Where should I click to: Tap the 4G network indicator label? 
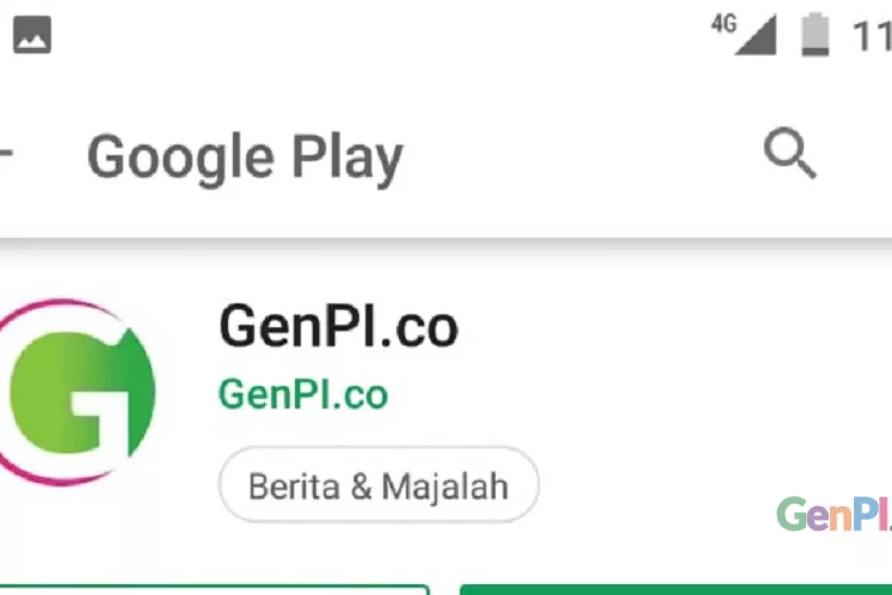724,23
